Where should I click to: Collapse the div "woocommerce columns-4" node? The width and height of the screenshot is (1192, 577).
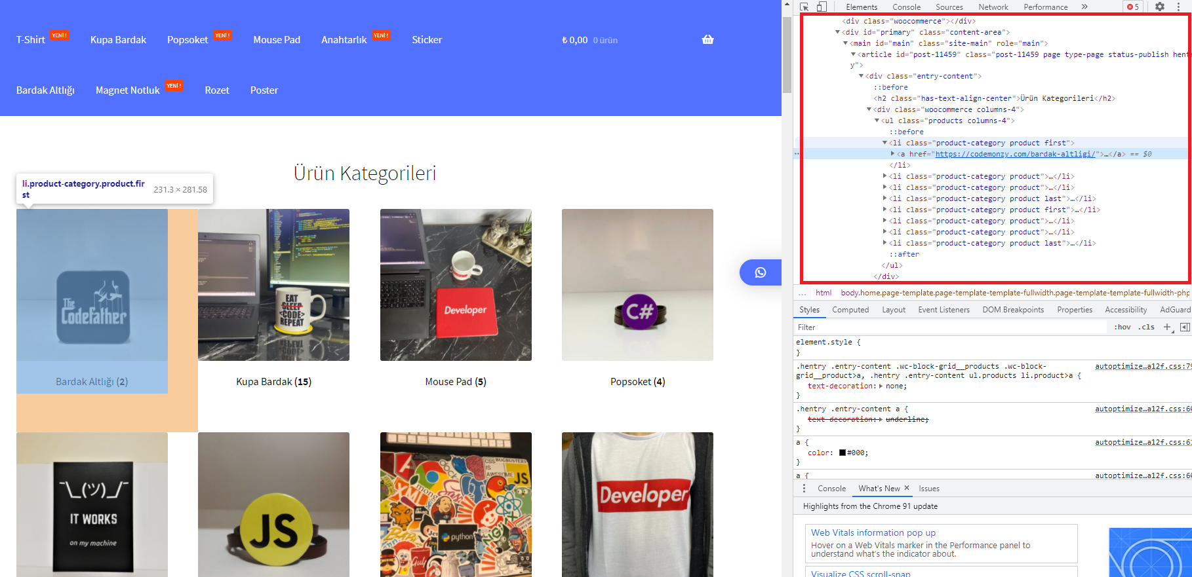[x=869, y=109]
